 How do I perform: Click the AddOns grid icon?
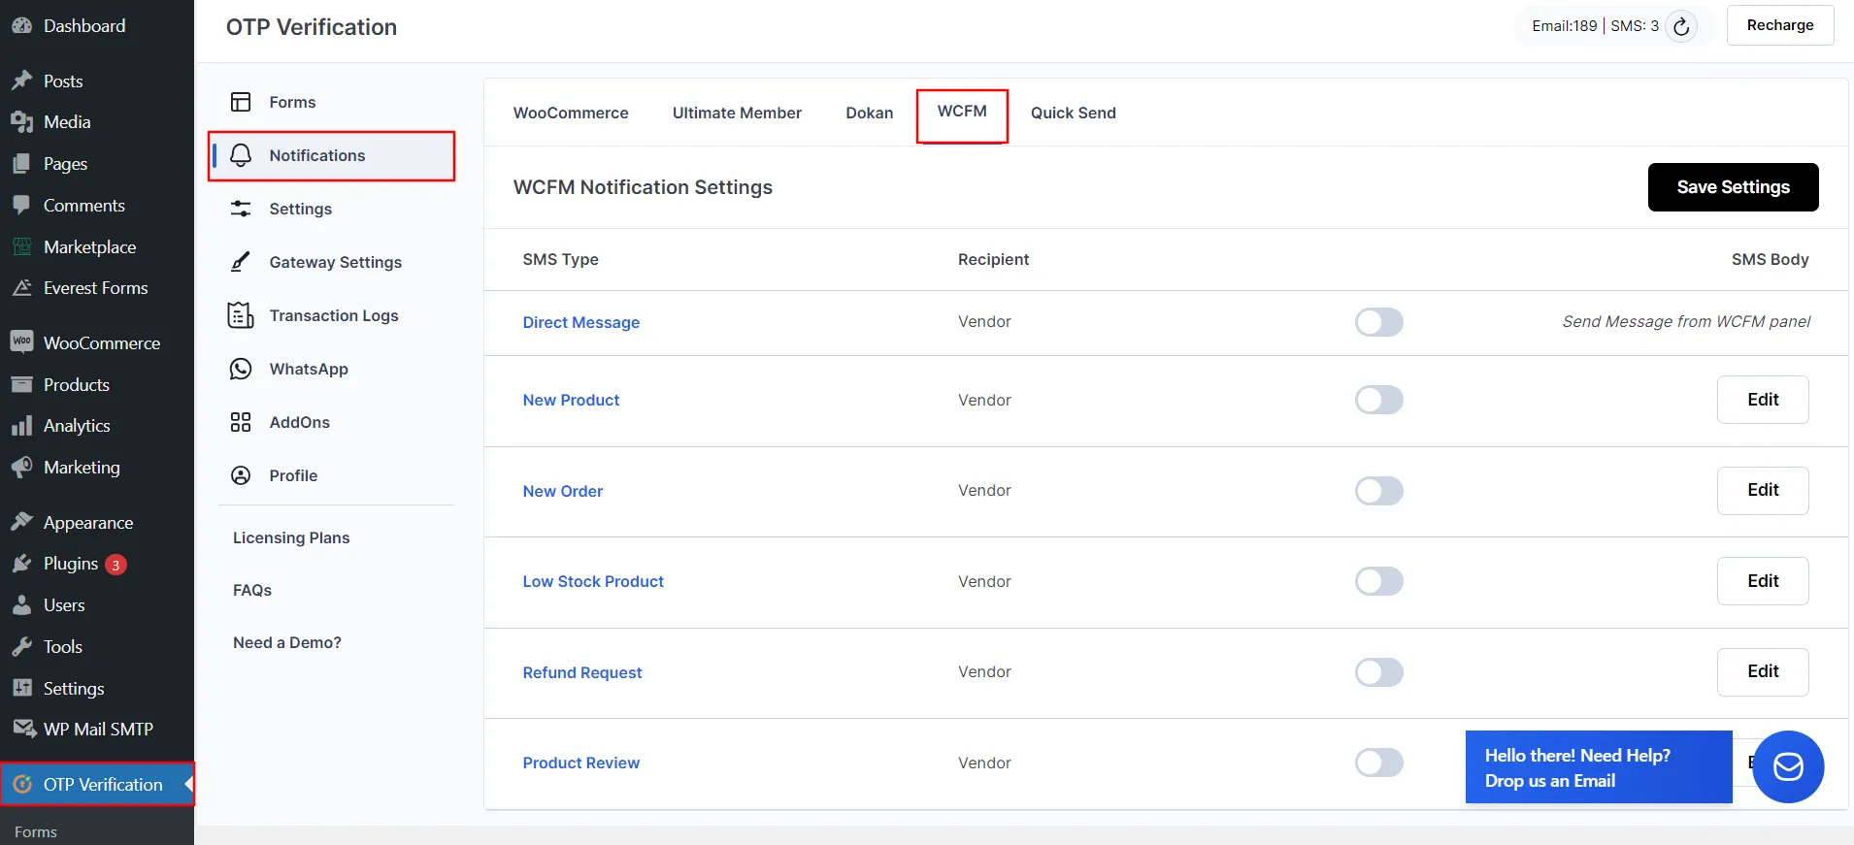click(x=241, y=422)
